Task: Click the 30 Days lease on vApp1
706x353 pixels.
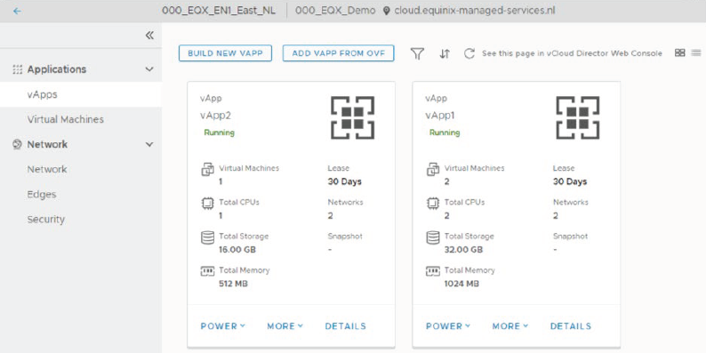Action: click(570, 182)
